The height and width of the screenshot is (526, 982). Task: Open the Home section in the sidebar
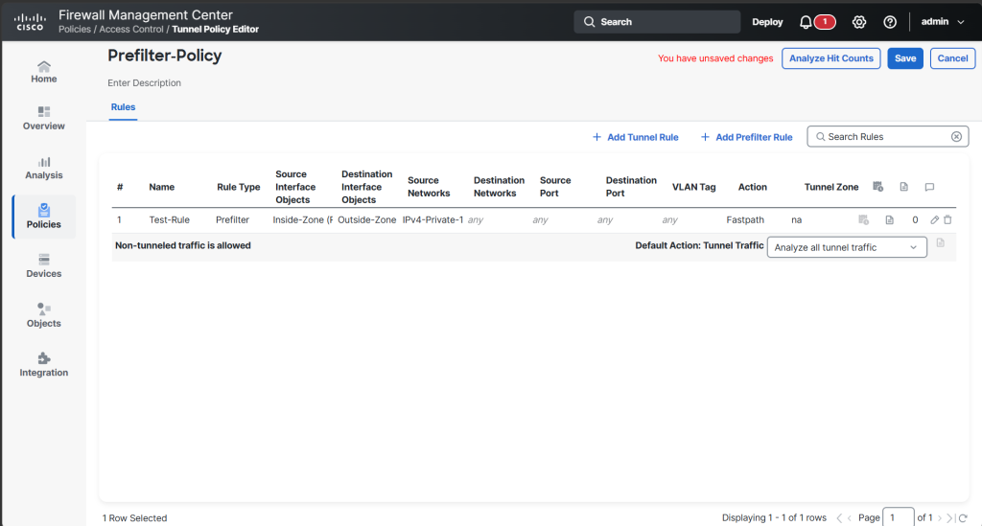pos(44,72)
